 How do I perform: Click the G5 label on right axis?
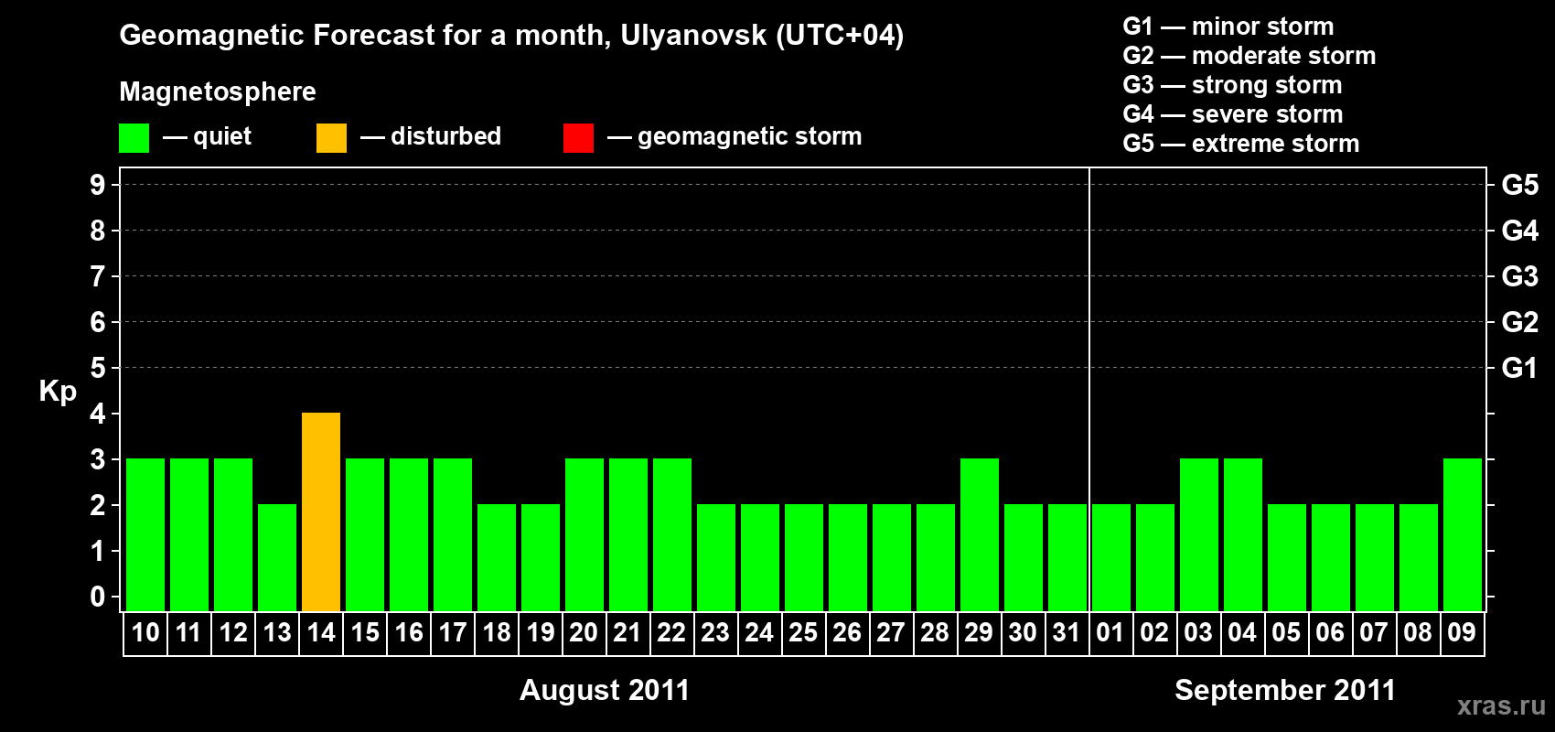pyautogui.click(x=1520, y=185)
